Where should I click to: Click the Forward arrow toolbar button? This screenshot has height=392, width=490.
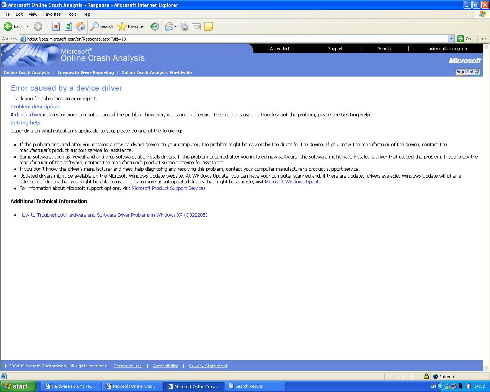tap(38, 26)
